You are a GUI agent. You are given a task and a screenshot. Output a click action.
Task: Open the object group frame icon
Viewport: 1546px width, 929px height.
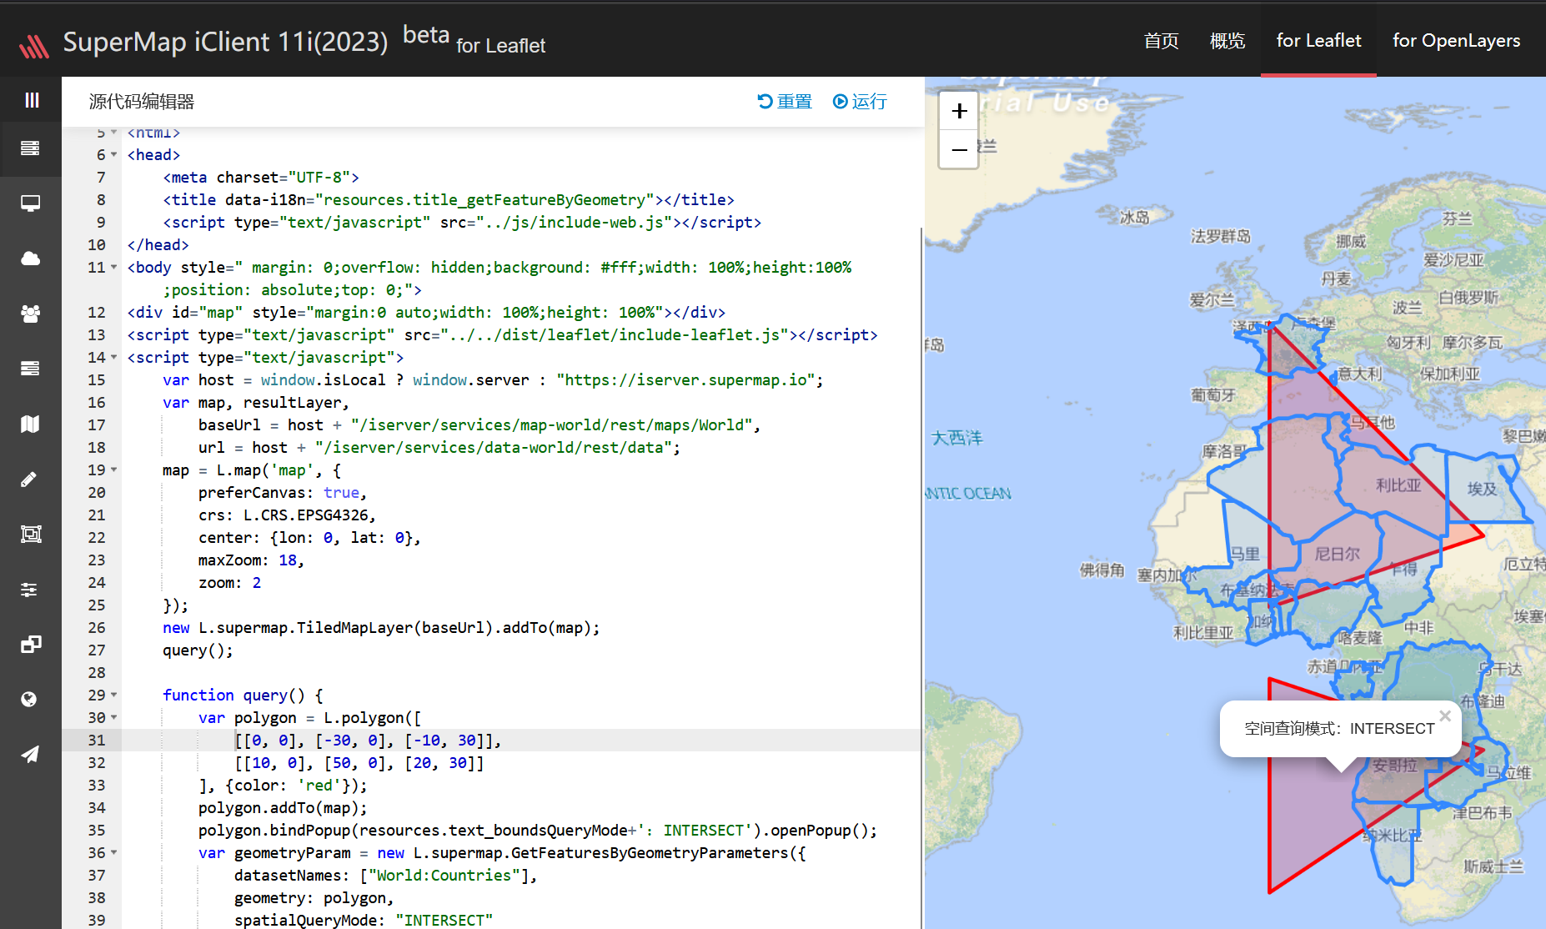[30, 534]
